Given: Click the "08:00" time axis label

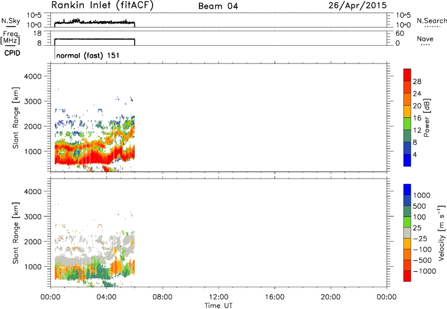Looking at the screenshot, I should pos(162,297).
